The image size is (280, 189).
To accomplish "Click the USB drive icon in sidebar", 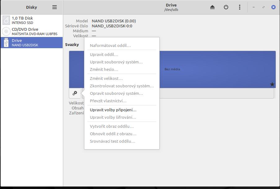I will pyautogui.click(x=6, y=43).
